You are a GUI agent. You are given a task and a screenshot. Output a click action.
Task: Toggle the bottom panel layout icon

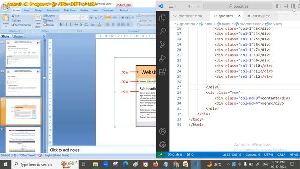[x=285, y=6]
